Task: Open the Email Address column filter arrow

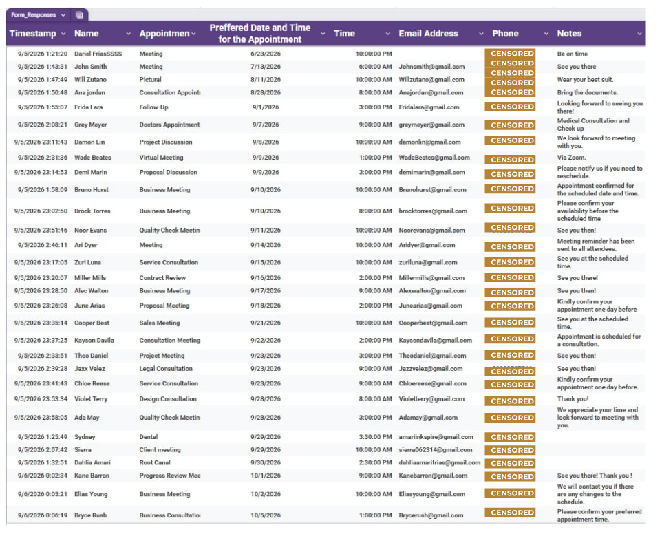Action: coord(481,34)
